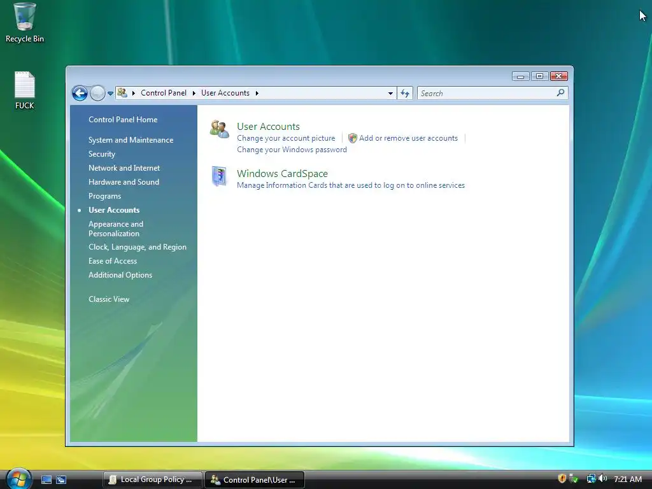Open the Recycle Bin desktop icon
The width and height of the screenshot is (652, 489).
(x=25, y=23)
